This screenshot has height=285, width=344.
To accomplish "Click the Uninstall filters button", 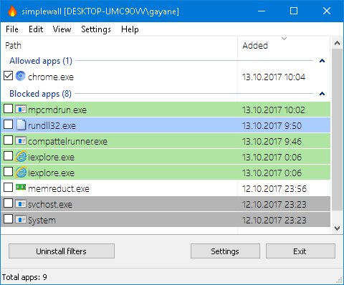I will [62, 251].
